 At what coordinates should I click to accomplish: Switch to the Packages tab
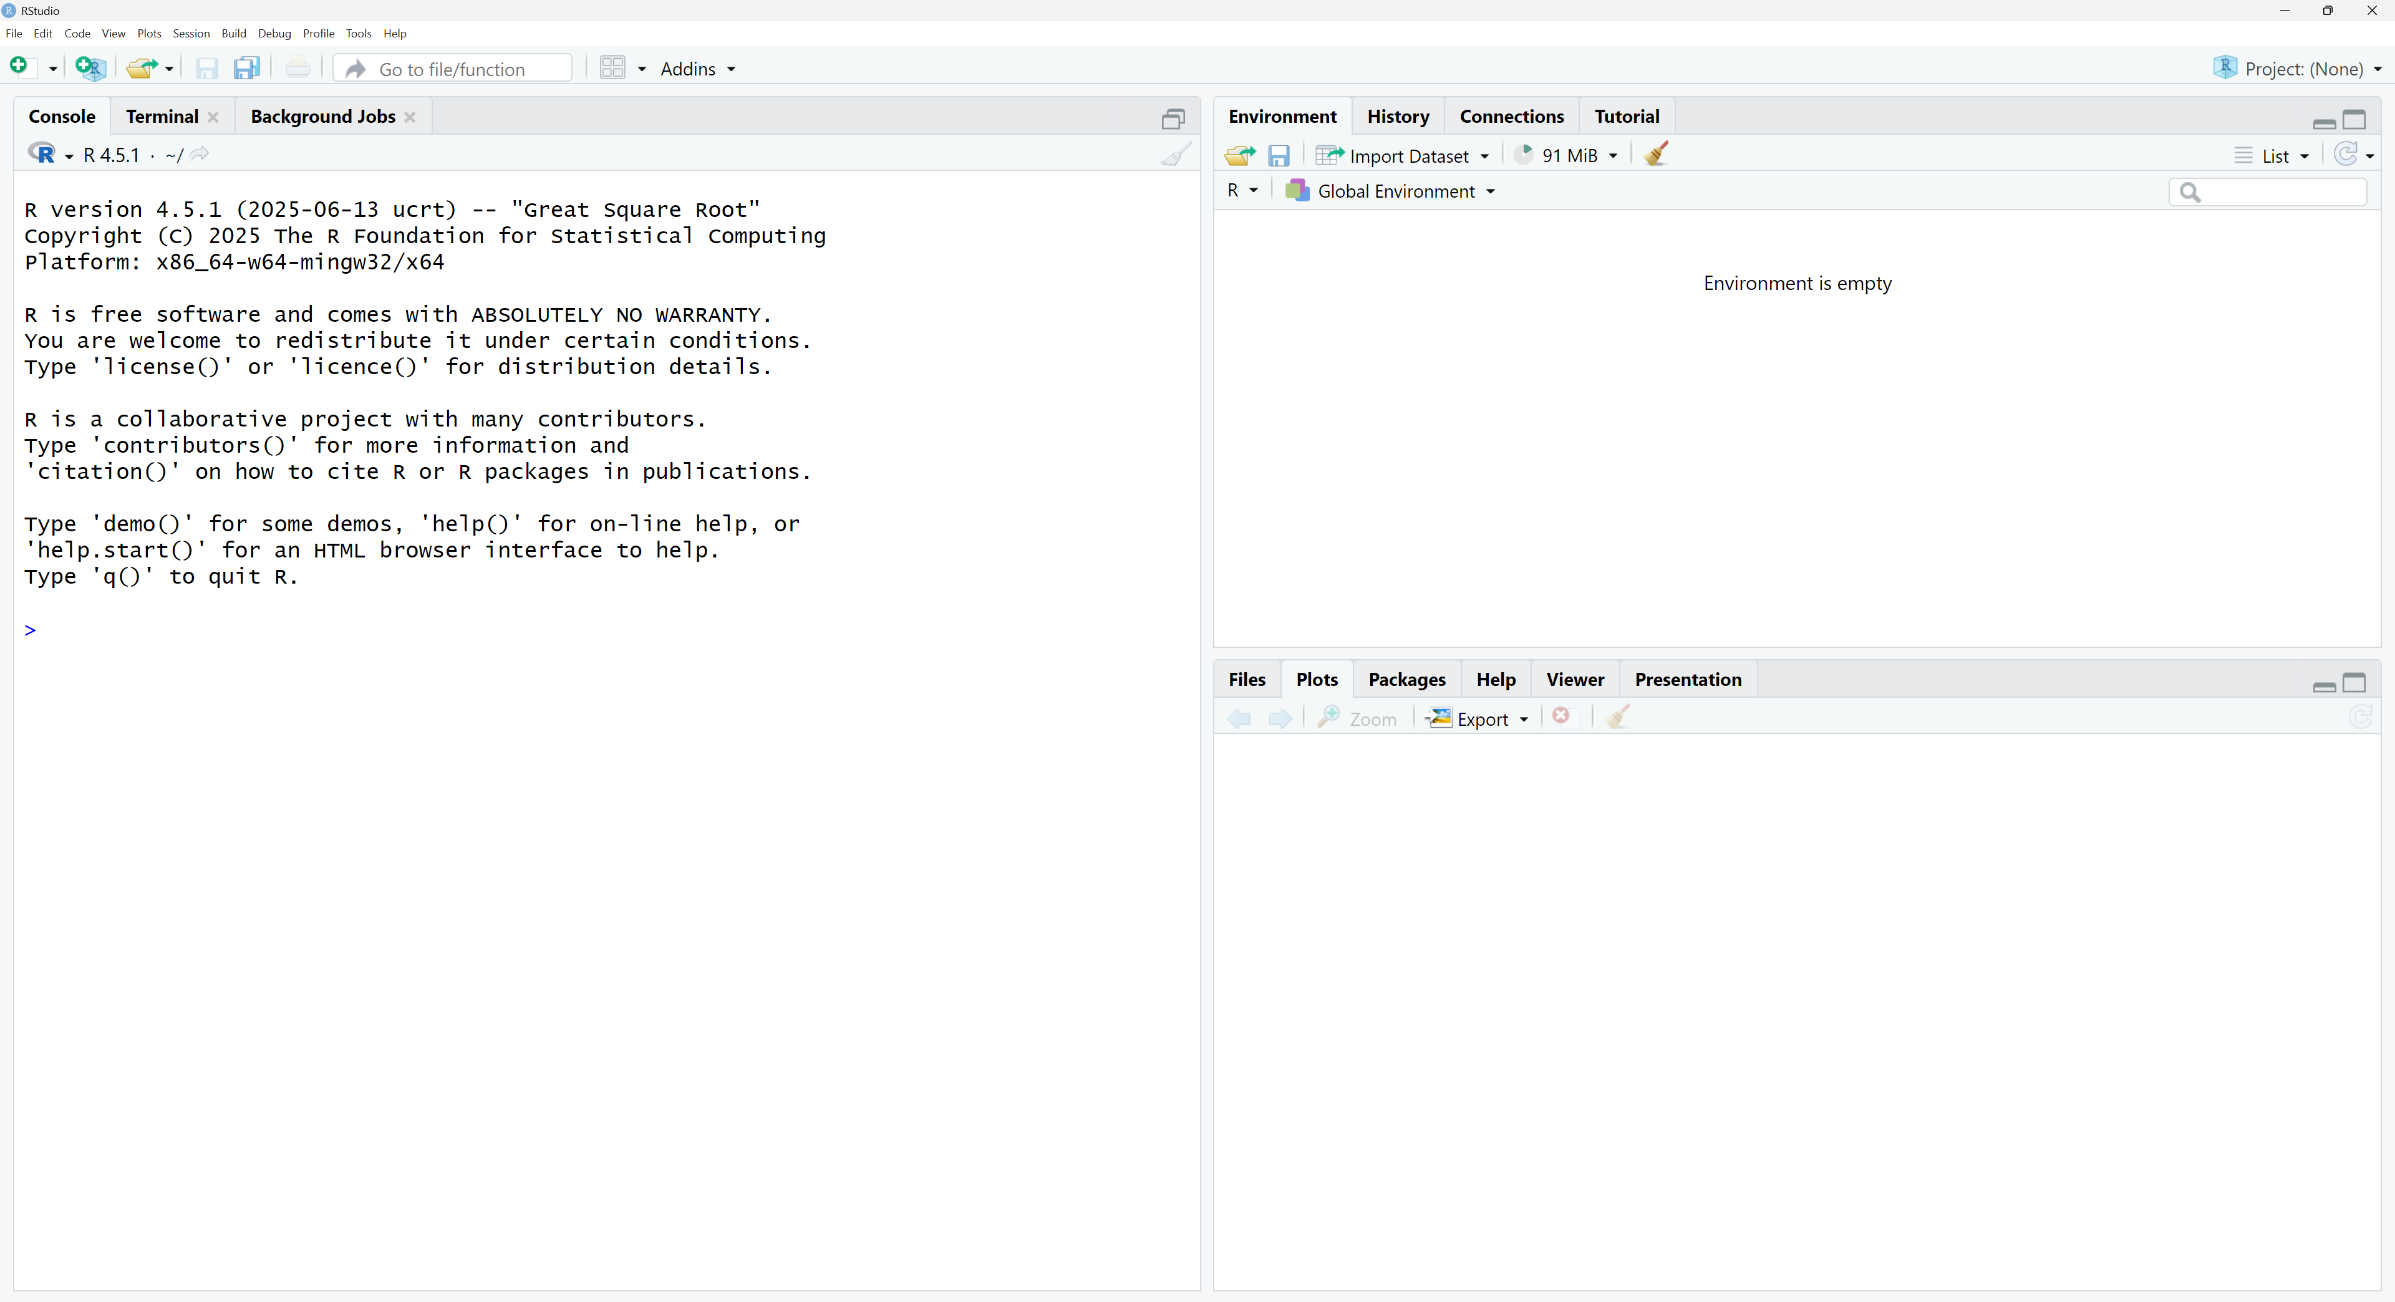(x=1406, y=679)
